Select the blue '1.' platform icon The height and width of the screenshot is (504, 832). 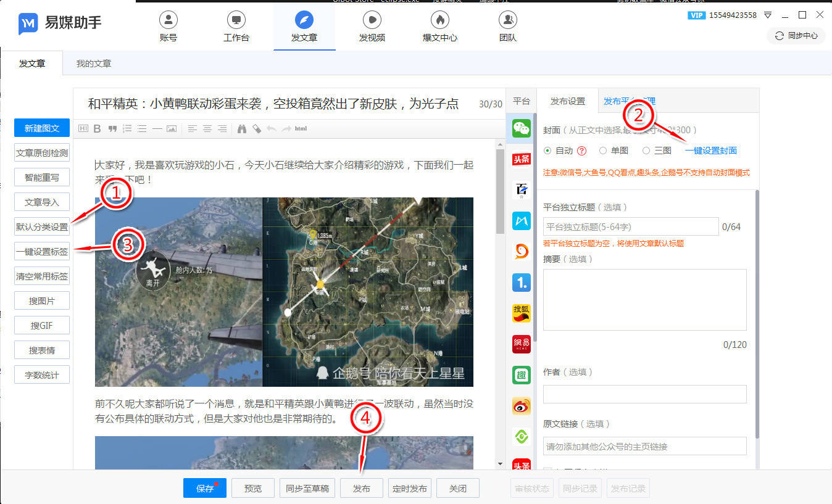pyautogui.click(x=522, y=283)
